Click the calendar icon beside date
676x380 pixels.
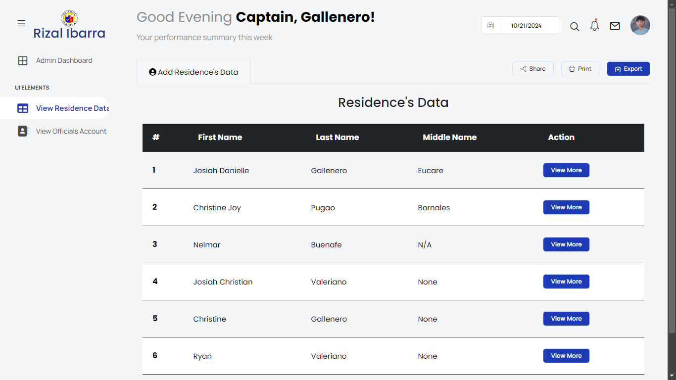coord(490,26)
